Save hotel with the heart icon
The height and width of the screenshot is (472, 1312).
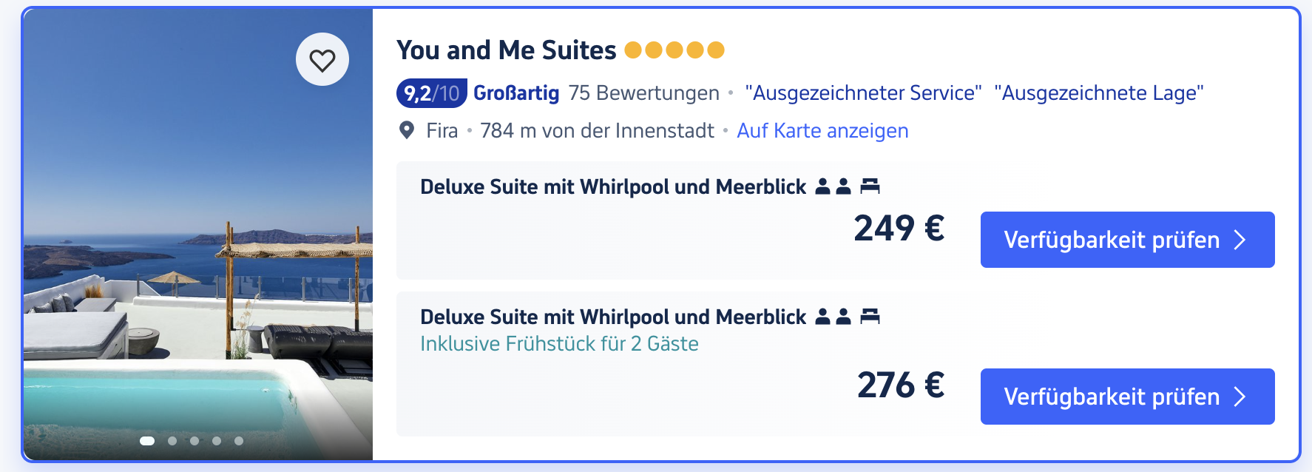point(322,59)
